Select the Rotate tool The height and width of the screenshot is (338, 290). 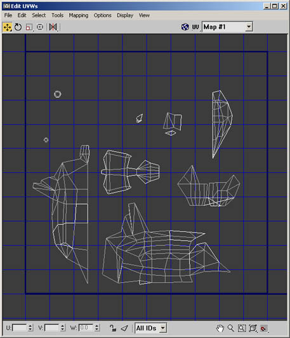18,27
